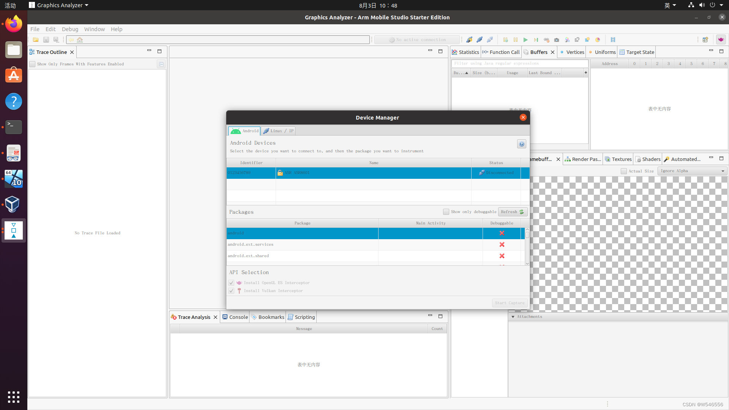Toggle Show Only Frames With Features Enabled

[x=32, y=64]
